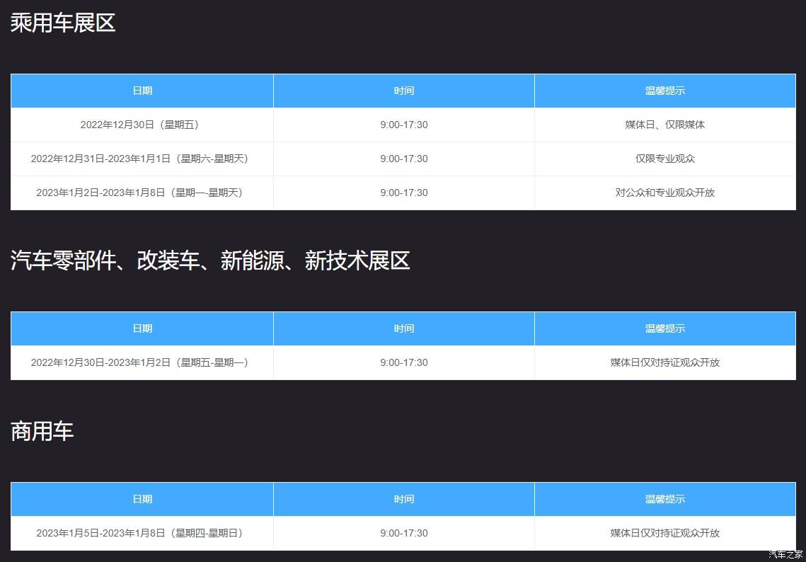
Task: Click the 2022年12月31日-2023年1月1日 date cell
Action: 142,159
